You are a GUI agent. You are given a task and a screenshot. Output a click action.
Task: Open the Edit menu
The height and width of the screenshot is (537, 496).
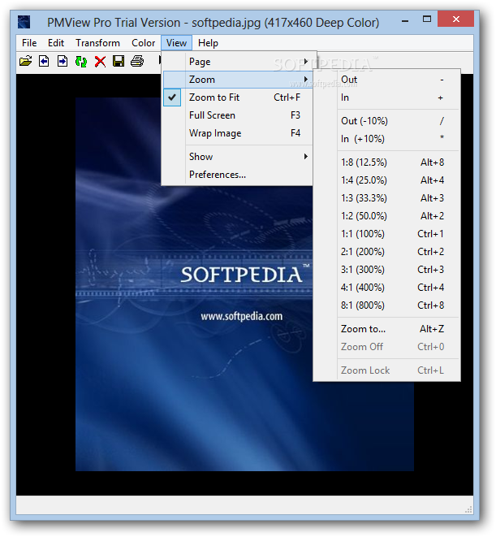[x=56, y=43]
